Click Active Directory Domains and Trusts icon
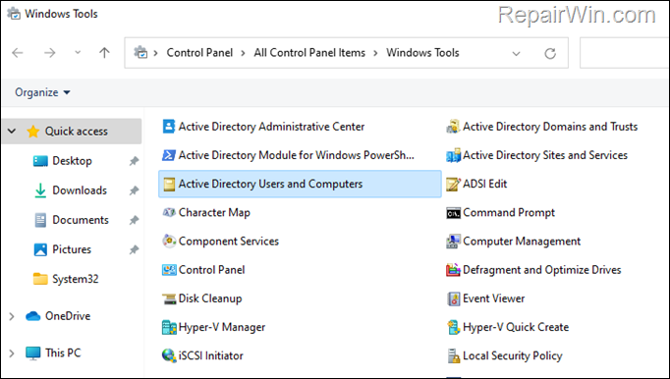This screenshot has height=379, width=670. coord(453,127)
